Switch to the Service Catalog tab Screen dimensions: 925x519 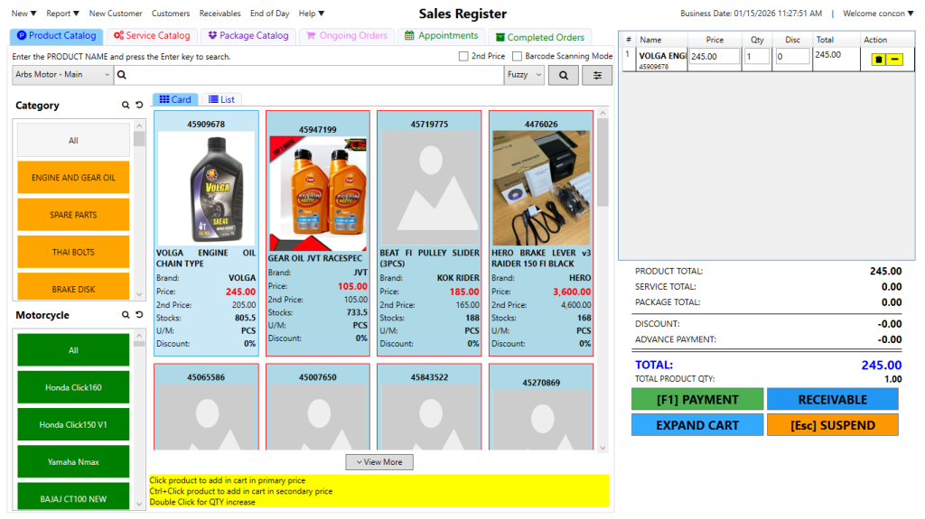[x=152, y=36]
